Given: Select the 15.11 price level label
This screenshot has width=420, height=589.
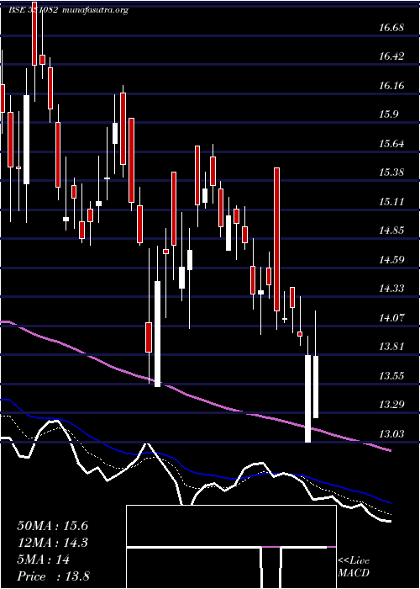Looking at the screenshot, I should (391, 202).
